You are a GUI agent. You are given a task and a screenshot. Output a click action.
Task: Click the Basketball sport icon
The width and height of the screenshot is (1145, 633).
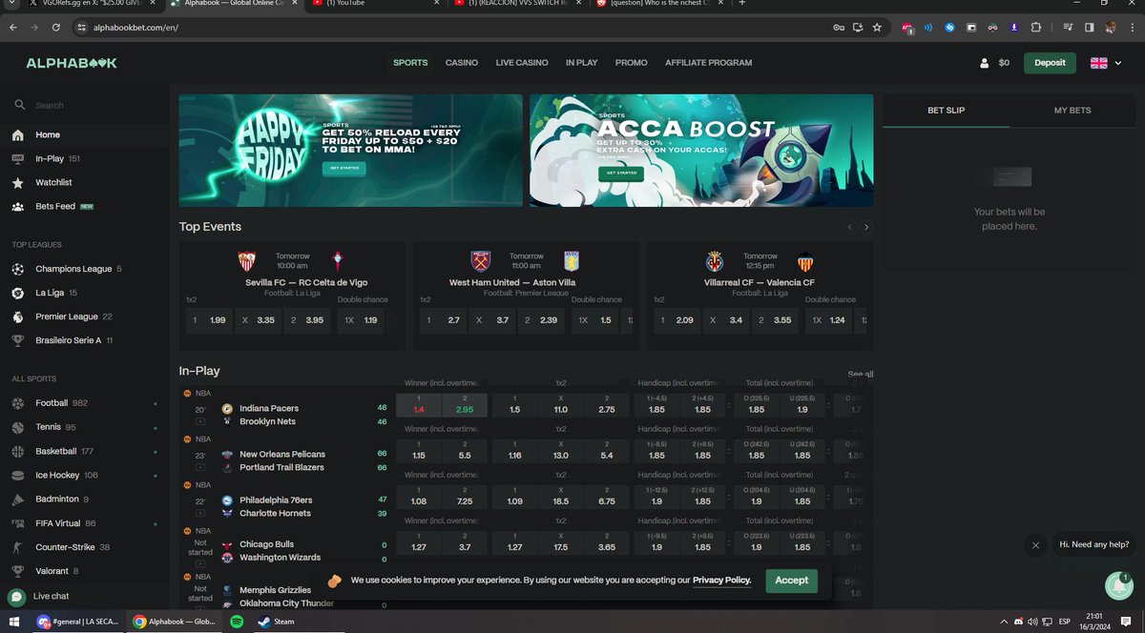point(18,451)
